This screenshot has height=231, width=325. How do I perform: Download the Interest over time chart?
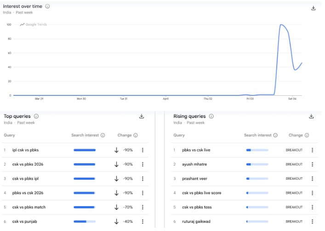(314, 8)
